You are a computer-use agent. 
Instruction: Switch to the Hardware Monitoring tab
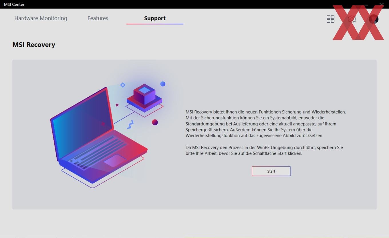pyautogui.click(x=41, y=18)
